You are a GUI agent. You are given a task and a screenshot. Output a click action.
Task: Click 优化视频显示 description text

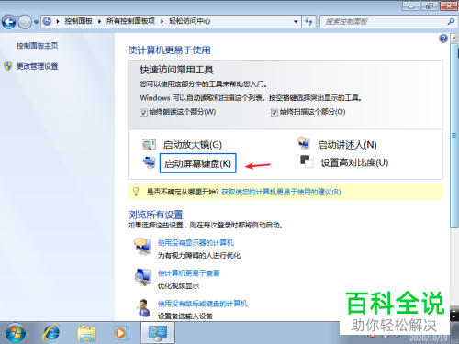[x=178, y=286]
